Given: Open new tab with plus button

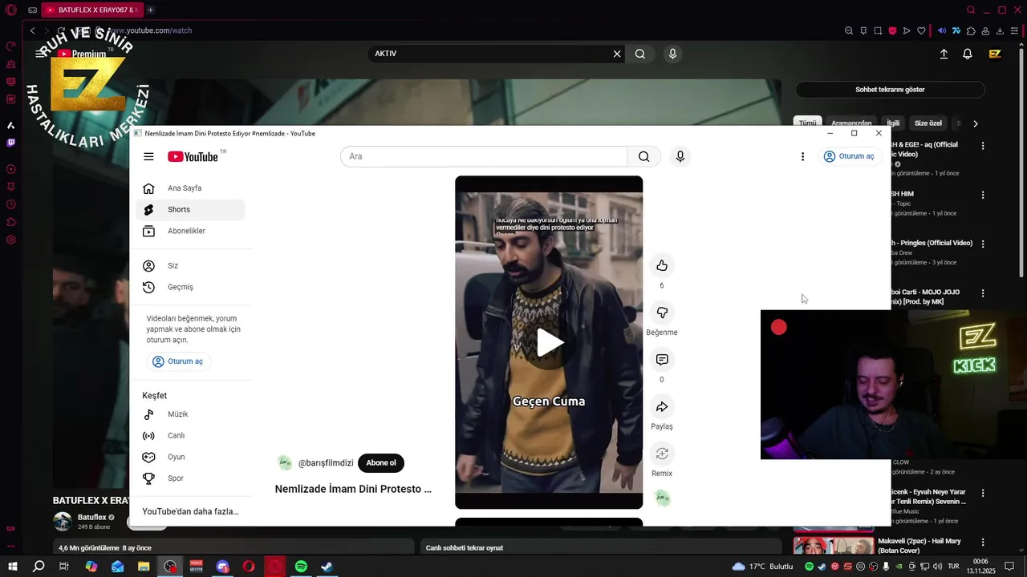Looking at the screenshot, I should 150,10.
